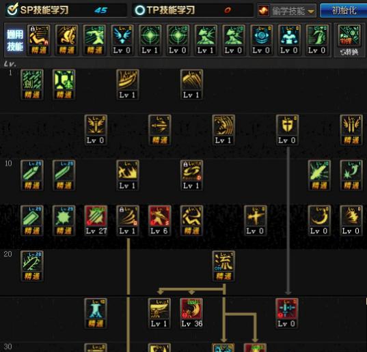Click the 初始化 reset button
367x352 pixels.
coord(343,10)
